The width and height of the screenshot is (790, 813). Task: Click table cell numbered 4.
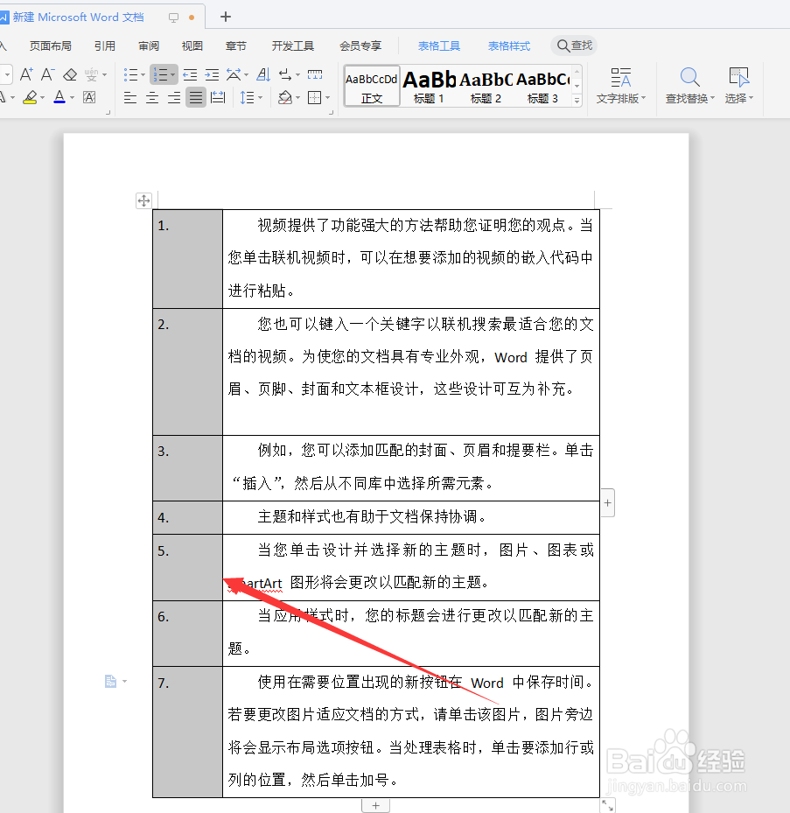pyautogui.click(x=187, y=517)
